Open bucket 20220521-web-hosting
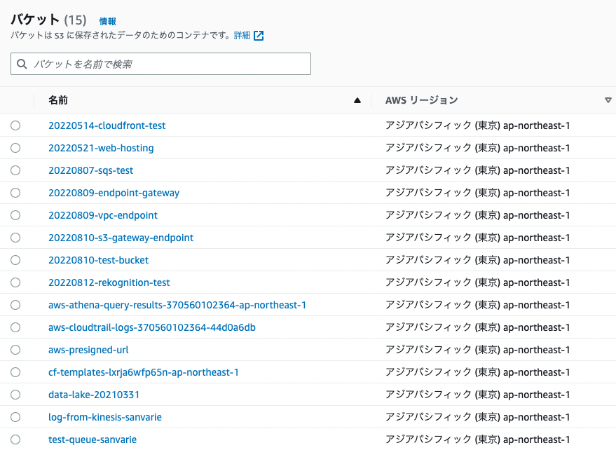The height and width of the screenshot is (450, 616). click(x=101, y=148)
